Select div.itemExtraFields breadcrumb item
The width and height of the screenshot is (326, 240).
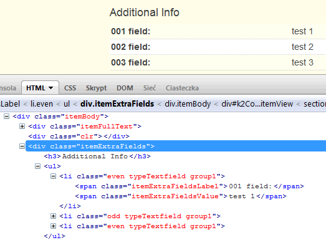[x=117, y=103]
